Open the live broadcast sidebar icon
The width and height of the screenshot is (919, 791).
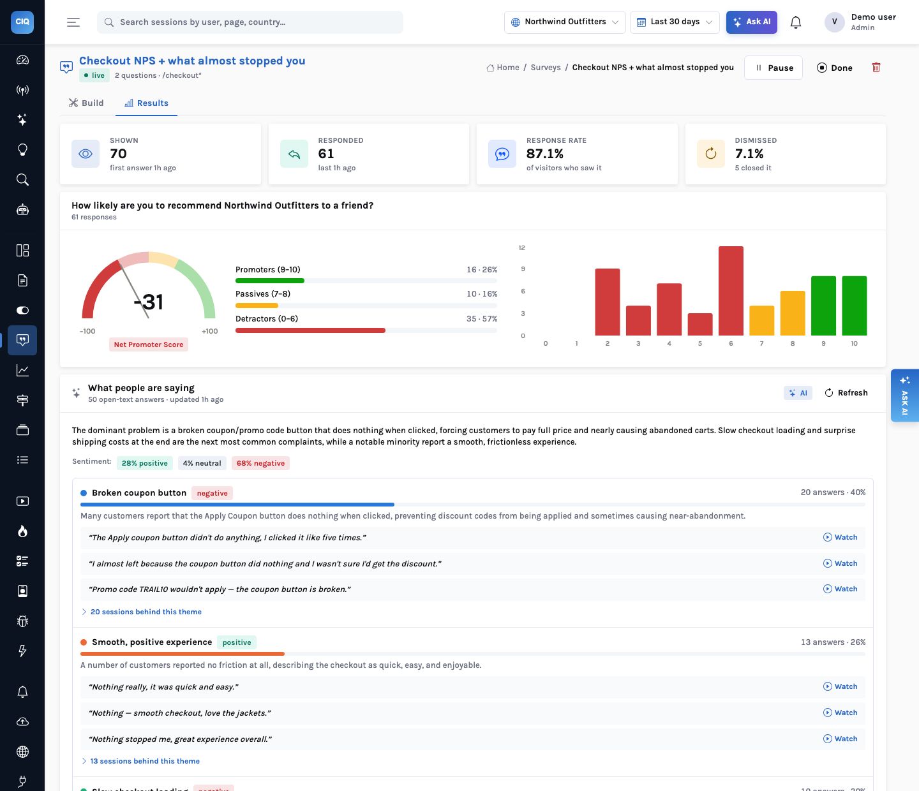(x=22, y=90)
